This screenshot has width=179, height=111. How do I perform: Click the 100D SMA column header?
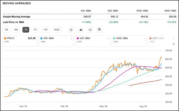[x=142, y=11]
